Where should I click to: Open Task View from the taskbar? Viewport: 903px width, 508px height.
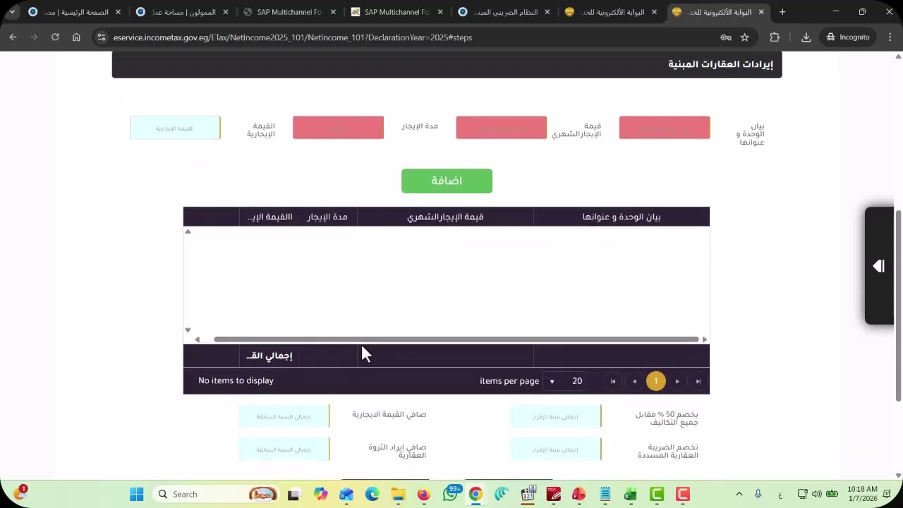293,494
